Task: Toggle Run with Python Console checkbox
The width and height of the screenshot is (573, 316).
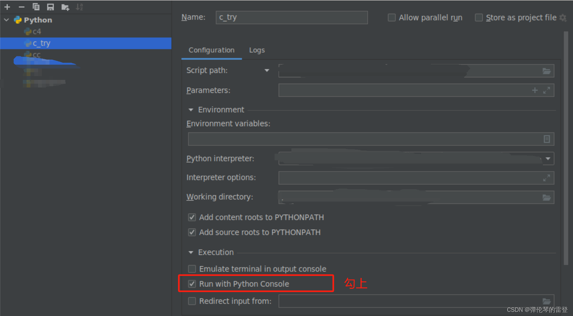Action: point(192,284)
